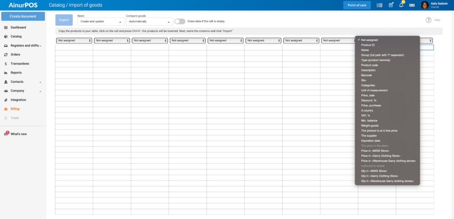Click the Dashboard grid icon in sidebar
The width and height of the screenshot is (454, 219).
pyautogui.click(x=6, y=27)
